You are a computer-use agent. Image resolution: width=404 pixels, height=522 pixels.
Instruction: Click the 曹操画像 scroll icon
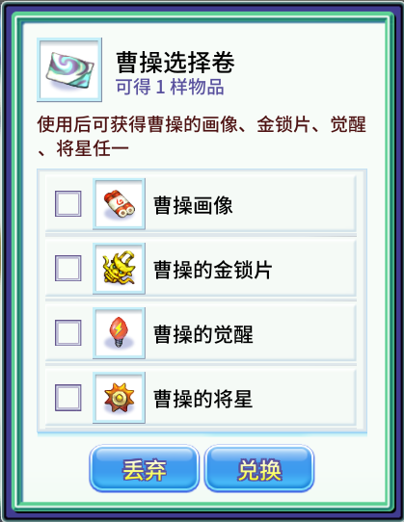point(119,204)
